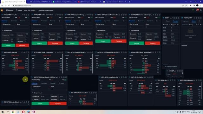The width and height of the screenshot is (203, 114).
Task: Select the SQQQ row in positions
Action: tap(171, 37)
